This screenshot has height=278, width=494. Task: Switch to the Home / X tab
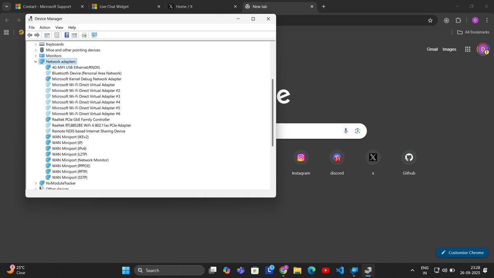point(203,7)
